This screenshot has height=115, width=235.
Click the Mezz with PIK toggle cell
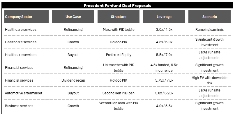[x=119, y=30]
